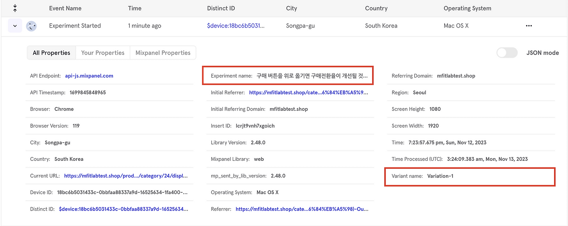Open the Initial Referrer URL link

click(308, 93)
